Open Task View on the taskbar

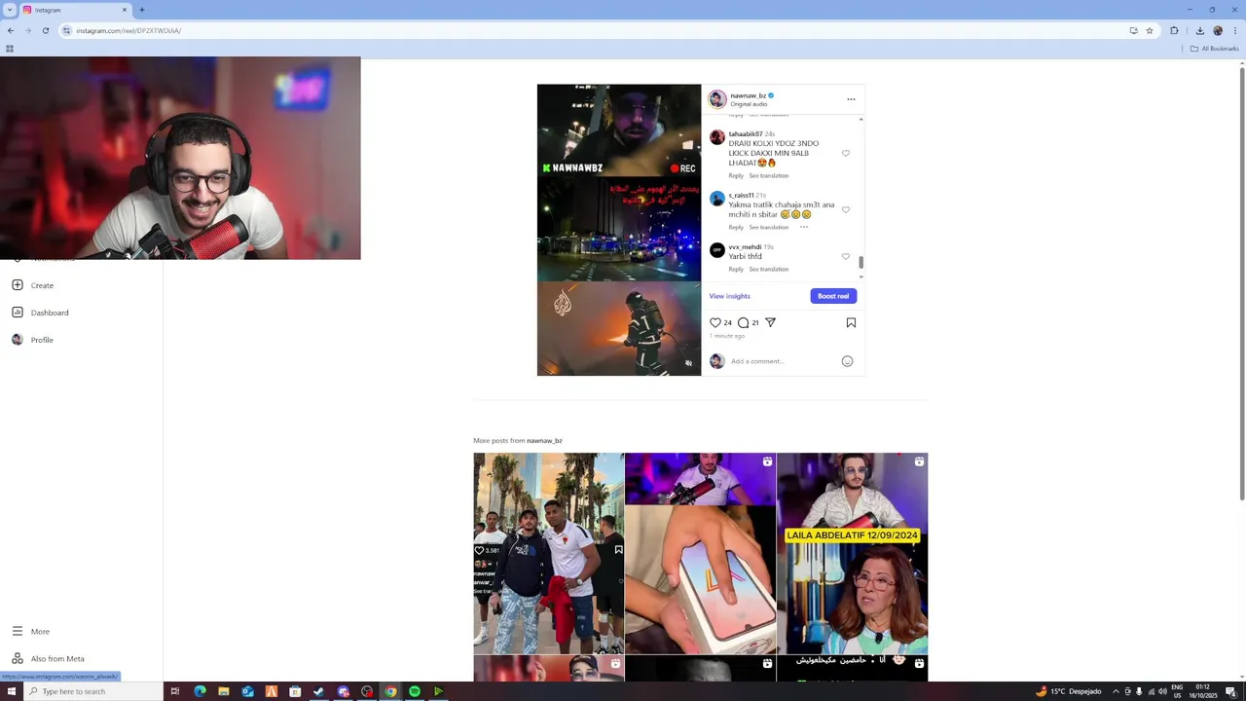pyautogui.click(x=175, y=691)
